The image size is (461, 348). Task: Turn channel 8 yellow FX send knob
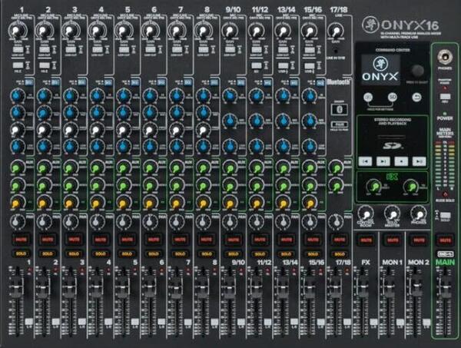point(202,203)
